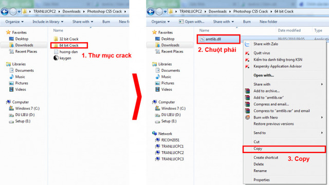The height and width of the screenshot is (185, 329).
Task: Select Properties in the context menu
Action: point(262,180)
